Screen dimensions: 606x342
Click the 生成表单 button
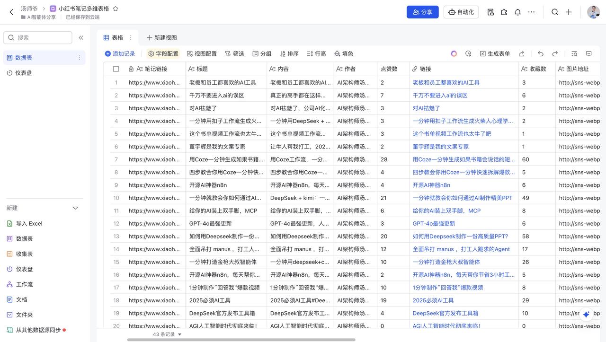coord(495,54)
